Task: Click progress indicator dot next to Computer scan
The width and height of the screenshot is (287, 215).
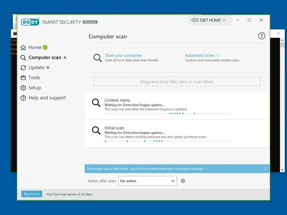Action: 65,57
